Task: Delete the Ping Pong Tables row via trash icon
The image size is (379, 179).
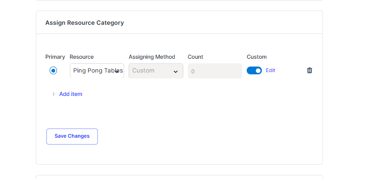Action: (309, 70)
